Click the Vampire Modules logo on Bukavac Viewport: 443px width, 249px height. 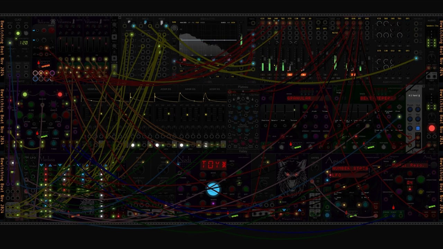tap(44, 64)
